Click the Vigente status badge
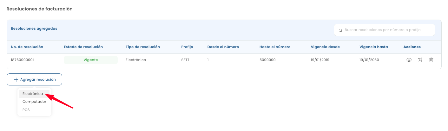Image resolution: width=448 pixels, height=131 pixels. click(91, 60)
